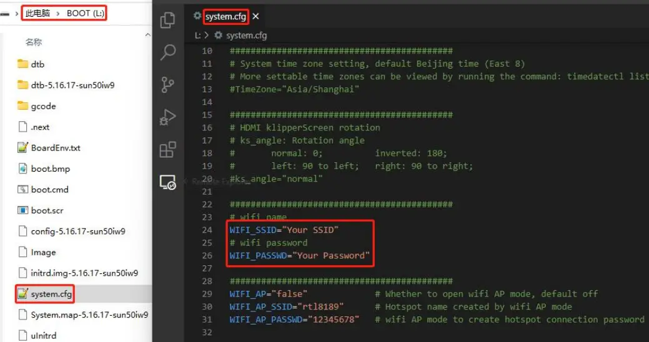Click the boot.bmp image file icon
Image resolution: width=649 pixels, height=342 pixels.
pos(22,169)
